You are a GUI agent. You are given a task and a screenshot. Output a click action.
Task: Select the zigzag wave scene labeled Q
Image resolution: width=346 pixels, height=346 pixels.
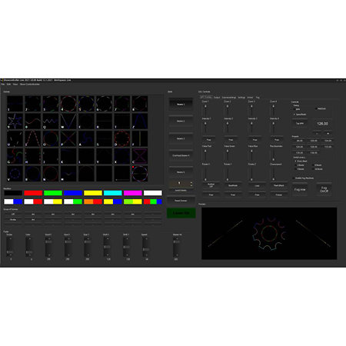51,121
